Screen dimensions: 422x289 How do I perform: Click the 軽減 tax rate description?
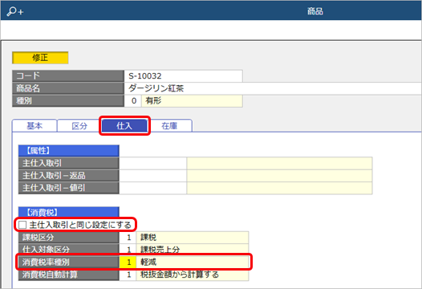click(x=193, y=262)
